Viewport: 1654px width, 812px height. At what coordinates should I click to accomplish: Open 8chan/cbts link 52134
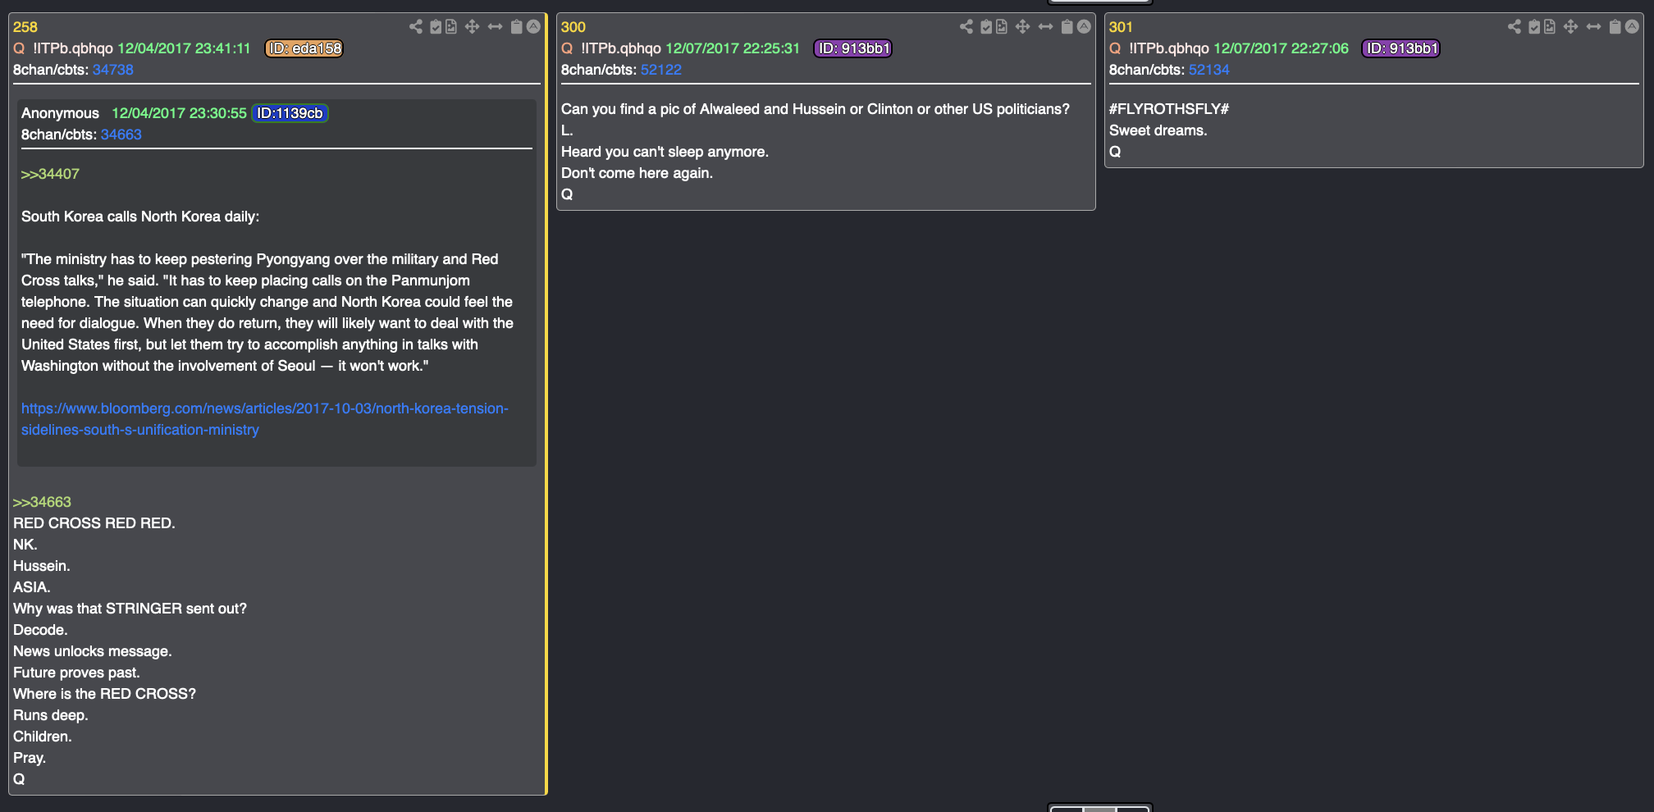point(1209,70)
